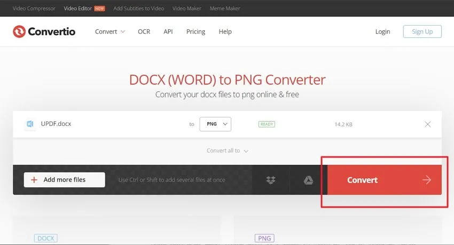Image resolution: width=454 pixels, height=245 pixels.
Task: Click the UPDF.docx file name
Action: pyautogui.click(x=56, y=124)
